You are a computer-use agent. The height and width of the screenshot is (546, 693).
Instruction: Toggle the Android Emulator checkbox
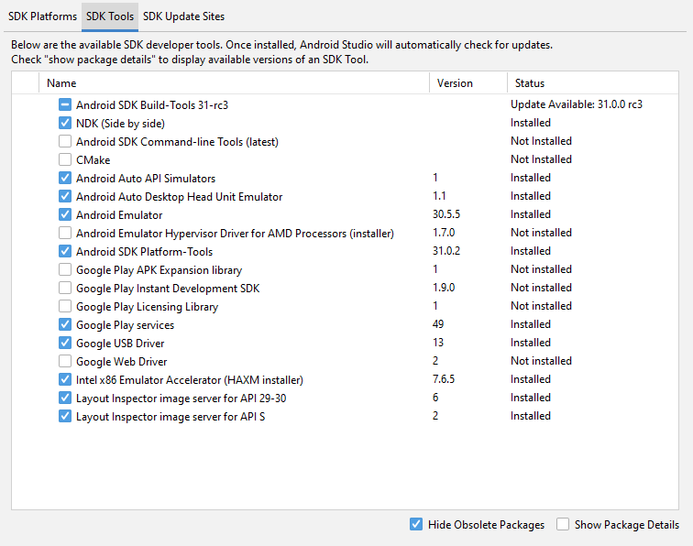65,214
